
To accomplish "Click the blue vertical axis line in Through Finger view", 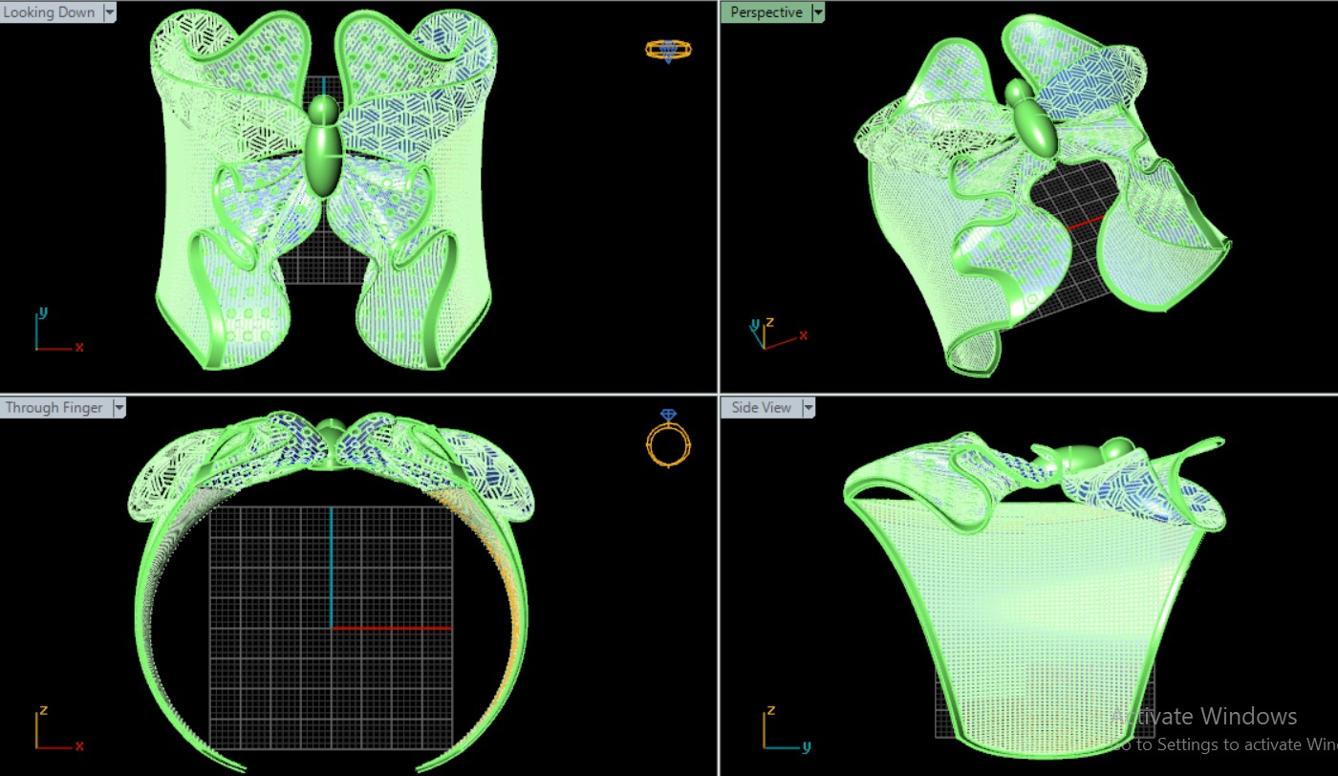I will (x=331, y=564).
